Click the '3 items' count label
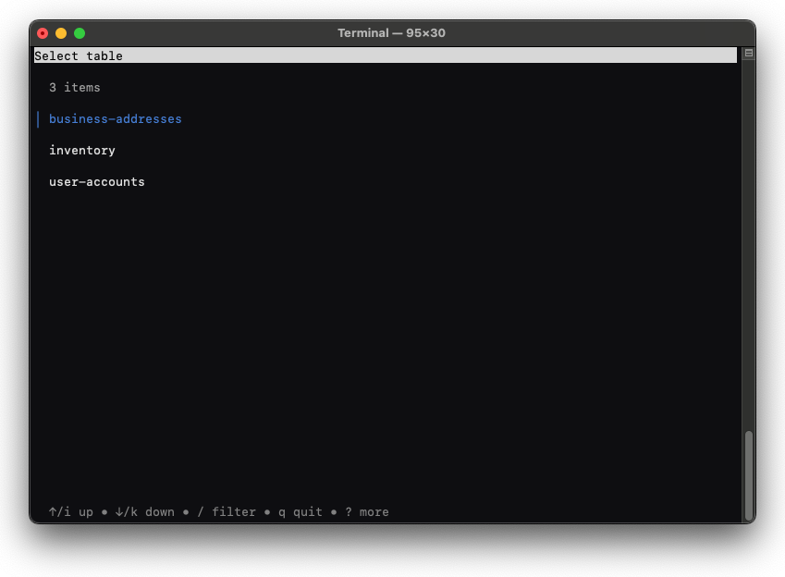Viewport: 785px width, 577px height. pos(75,88)
